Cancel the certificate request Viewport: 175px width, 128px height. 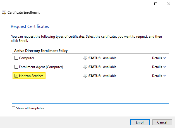(162, 122)
